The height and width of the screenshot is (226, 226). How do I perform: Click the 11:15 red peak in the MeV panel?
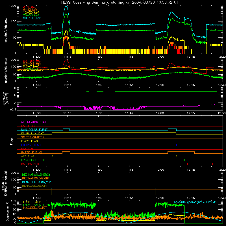coord(66,60)
